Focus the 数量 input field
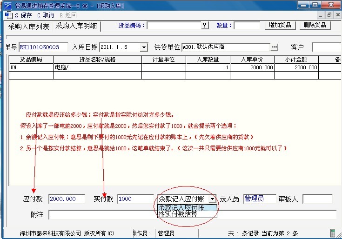This screenshot has width=342, height=239. [x=247, y=26]
